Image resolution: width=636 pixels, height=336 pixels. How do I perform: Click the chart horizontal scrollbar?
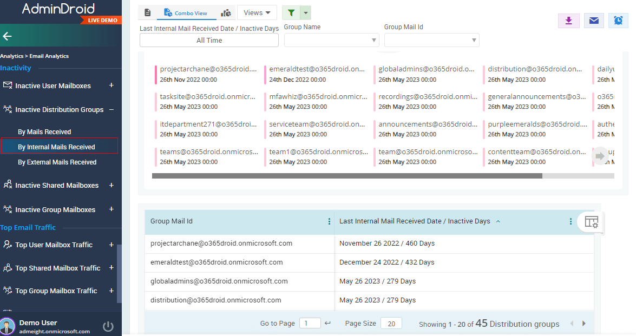[347, 176]
